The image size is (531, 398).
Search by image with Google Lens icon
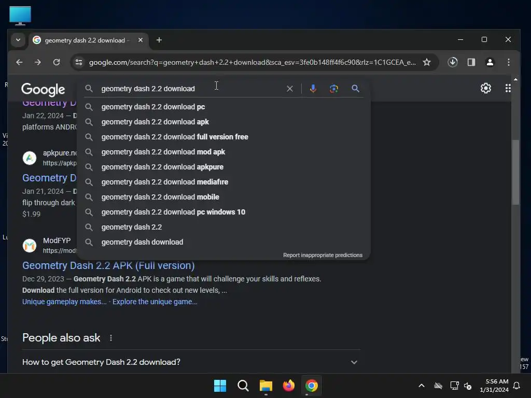click(334, 89)
